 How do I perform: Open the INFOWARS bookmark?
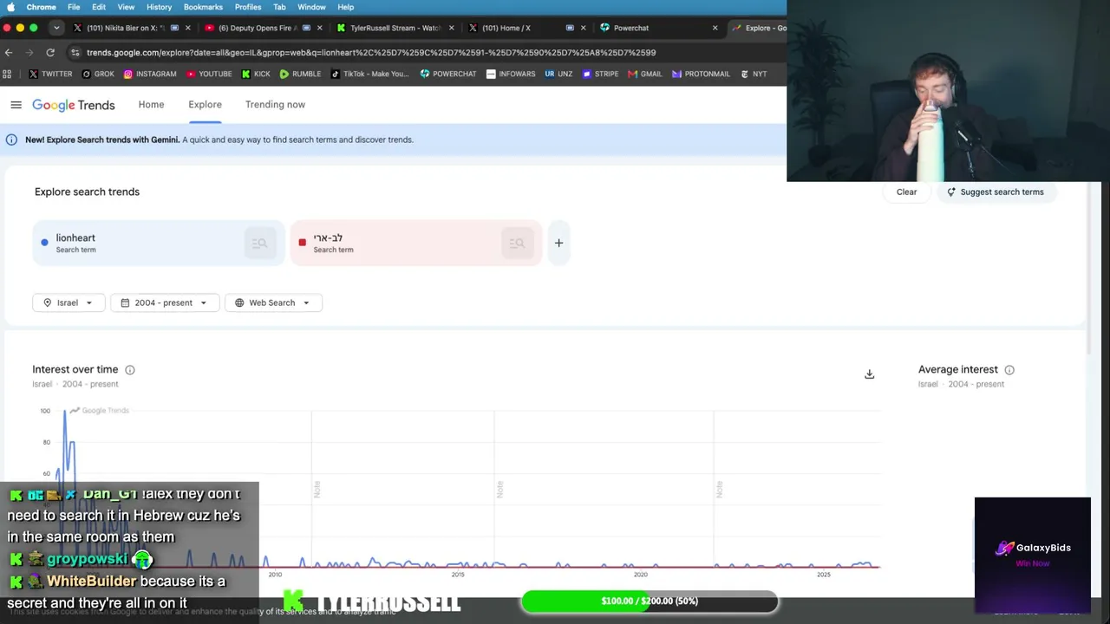511,74
